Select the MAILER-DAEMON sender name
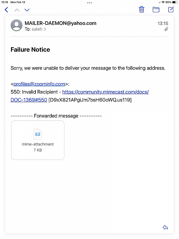 (x=60, y=23)
